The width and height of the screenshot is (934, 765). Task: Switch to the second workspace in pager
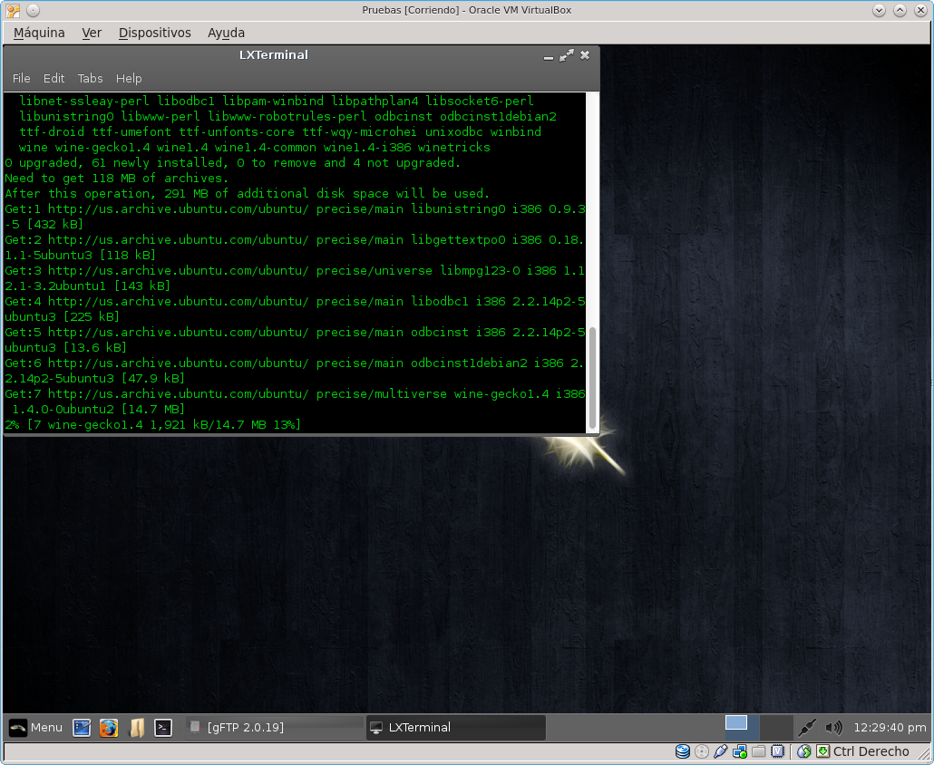(x=775, y=727)
